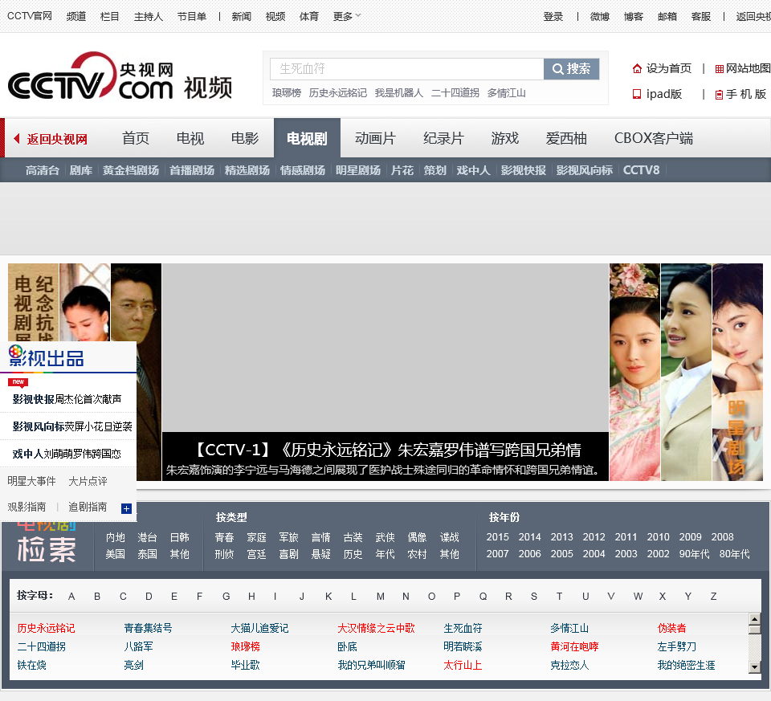Image resolution: width=771 pixels, height=701 pixels.
Task: Open the 首页 tab
Action: click(136, 138)
